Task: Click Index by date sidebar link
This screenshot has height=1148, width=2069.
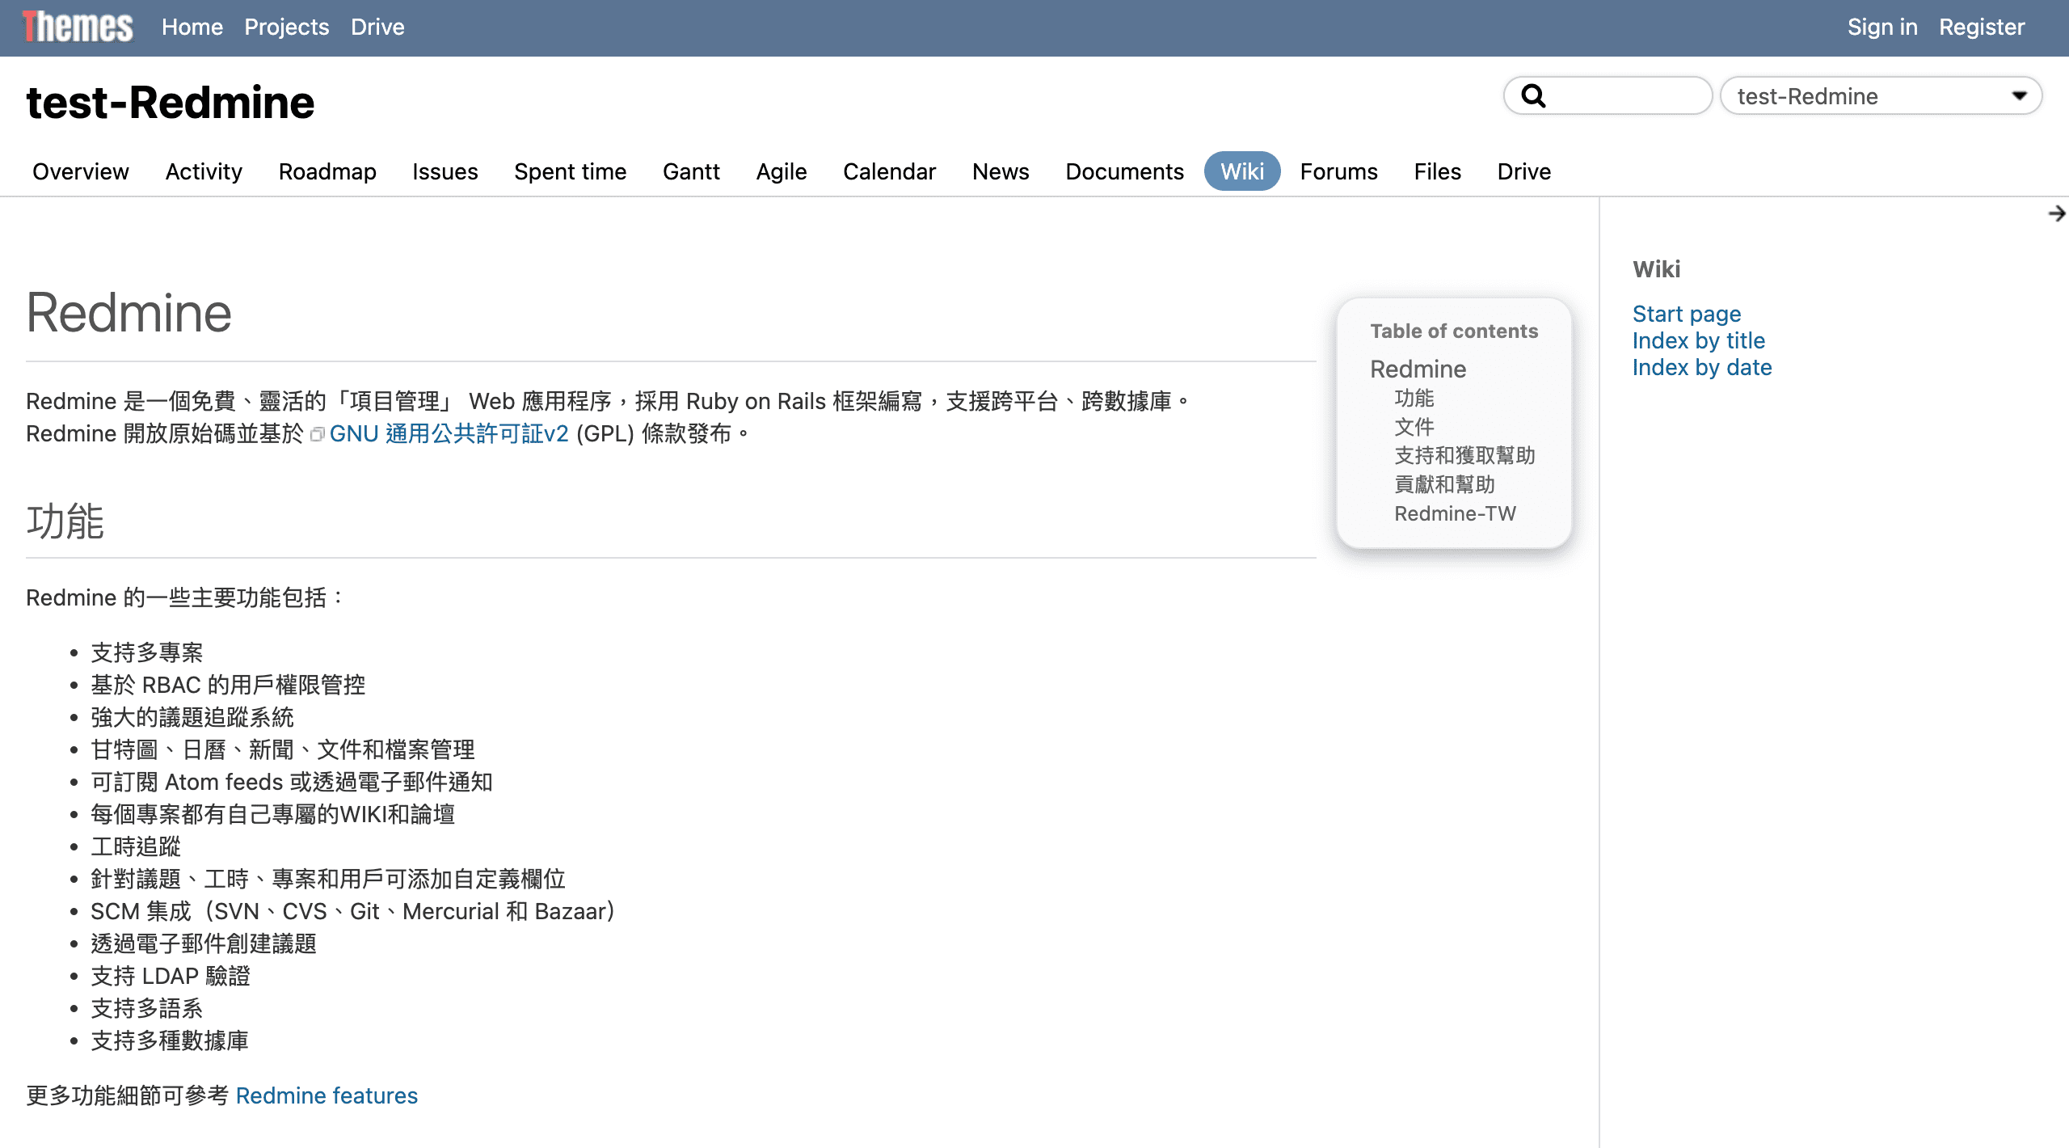Action: pos(1701,367)
